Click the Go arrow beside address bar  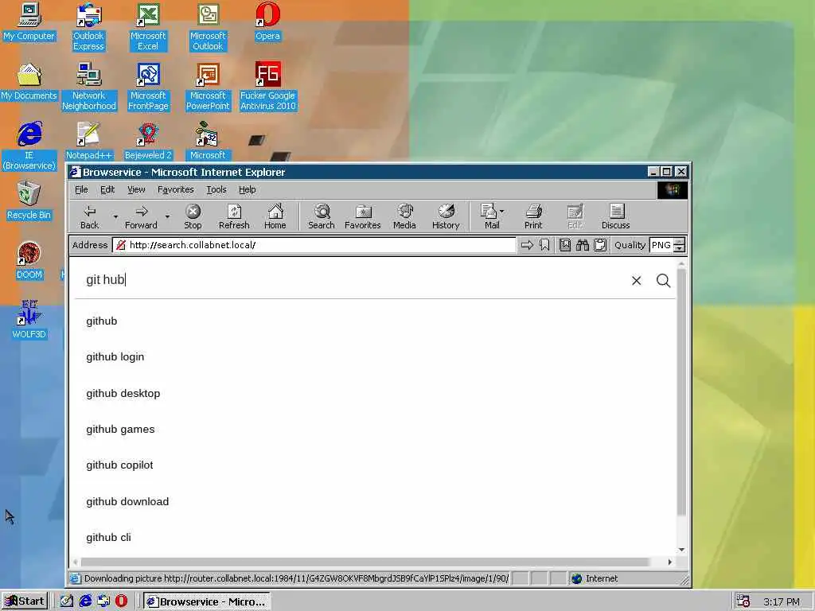point(527,245)
